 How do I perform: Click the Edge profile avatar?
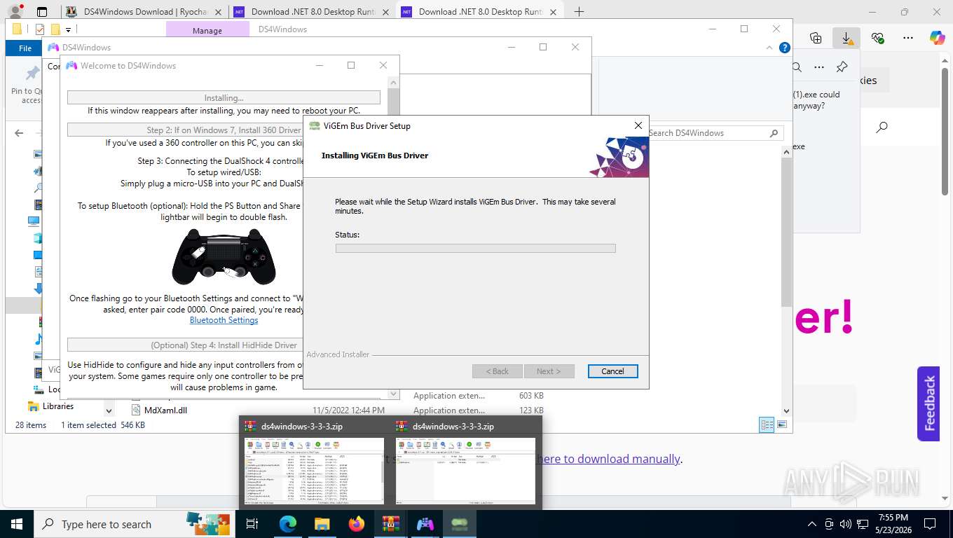click(15, 12)
